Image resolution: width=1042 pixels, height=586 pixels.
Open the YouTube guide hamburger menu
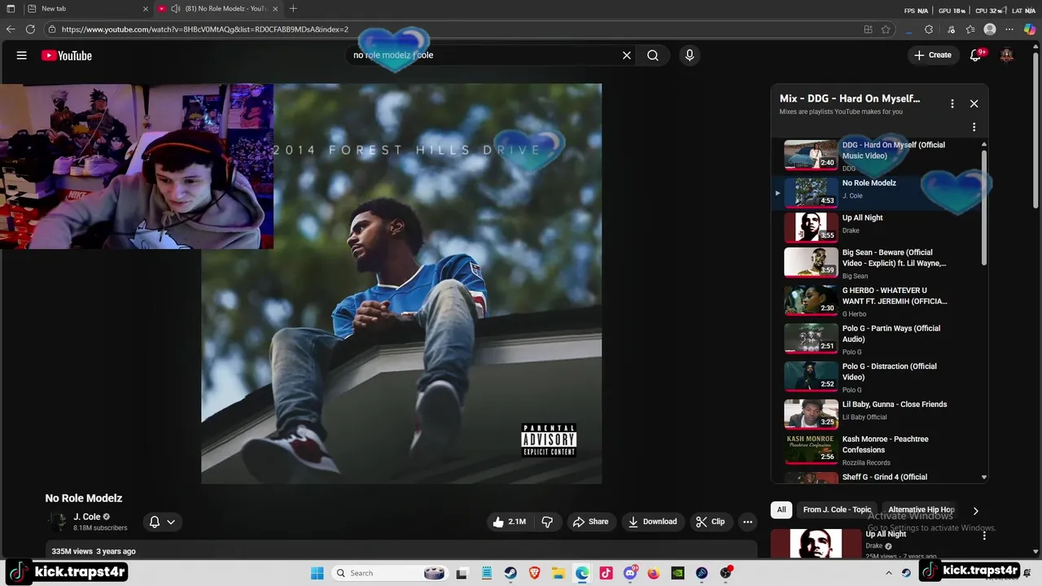coord(22,55)
